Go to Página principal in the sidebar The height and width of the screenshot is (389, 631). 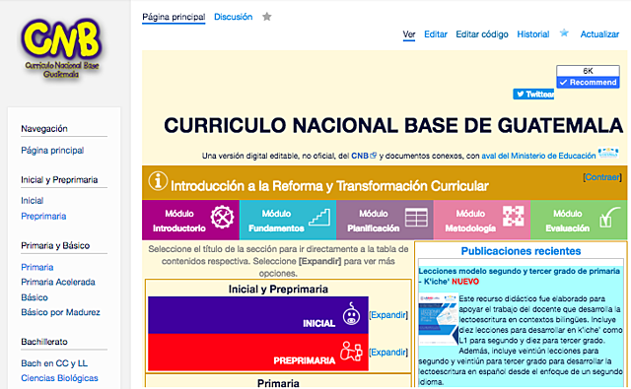coord(52,151)
